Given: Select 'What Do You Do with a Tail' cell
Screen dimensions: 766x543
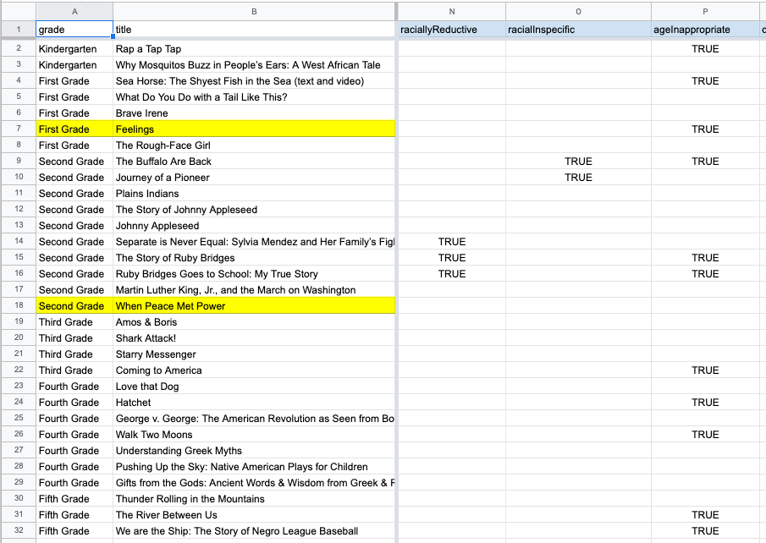Looking at the screenshot, I should click(x=254, y=97).
